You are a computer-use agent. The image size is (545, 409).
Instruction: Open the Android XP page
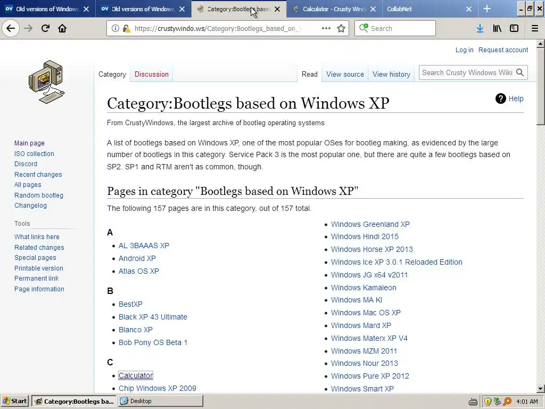tap(137, 258)
